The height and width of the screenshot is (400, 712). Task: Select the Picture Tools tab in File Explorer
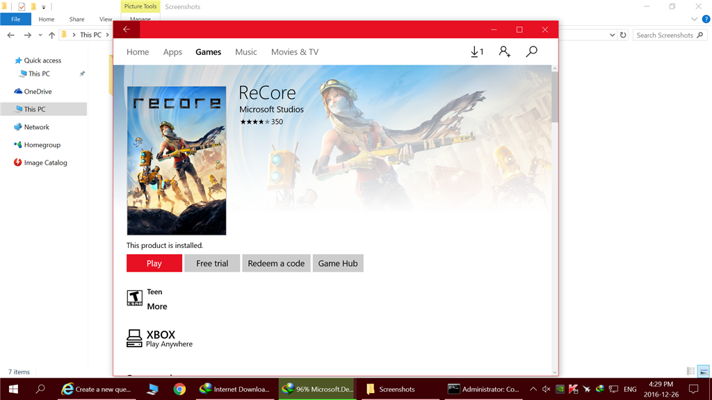(140, 6)
